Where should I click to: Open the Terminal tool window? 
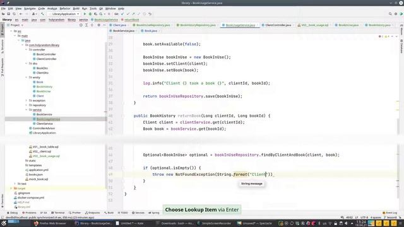click(57, 213)
